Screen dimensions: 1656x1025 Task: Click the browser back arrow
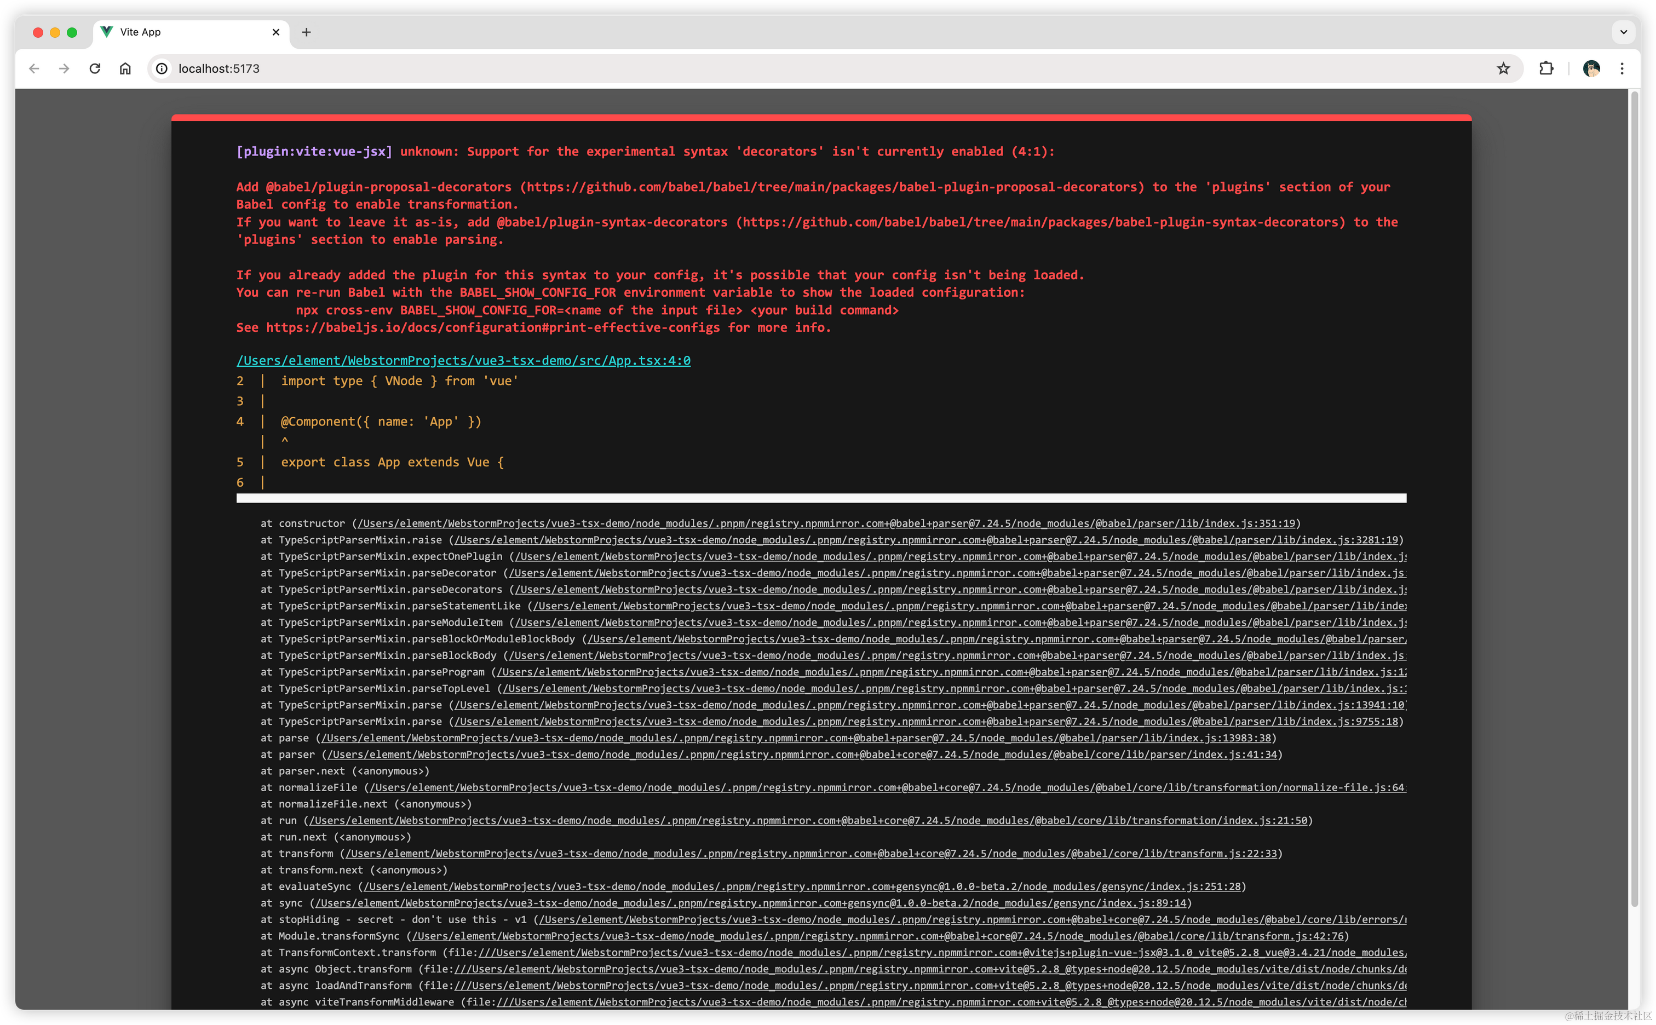pos(34,68)
